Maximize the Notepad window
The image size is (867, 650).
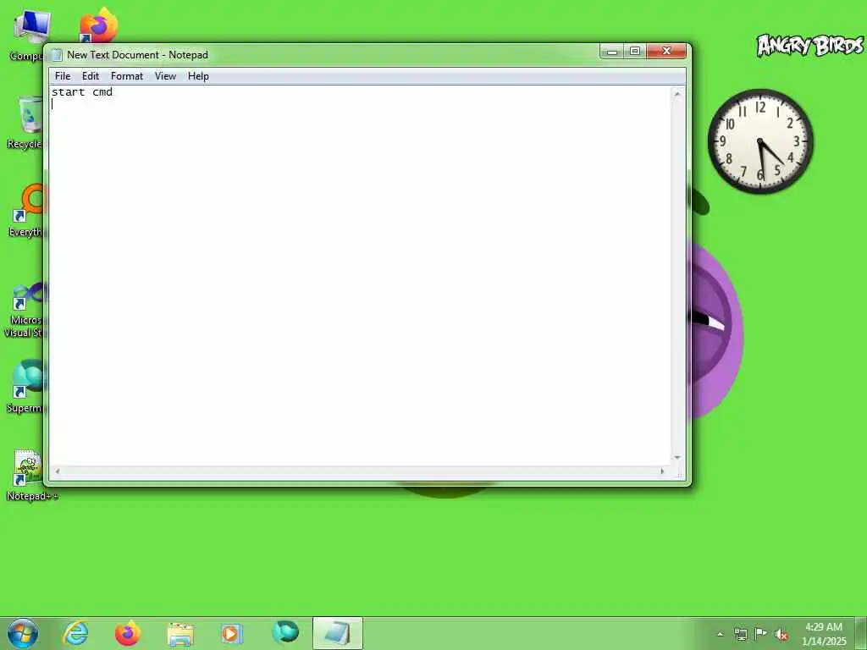click(x=635, y=52)
